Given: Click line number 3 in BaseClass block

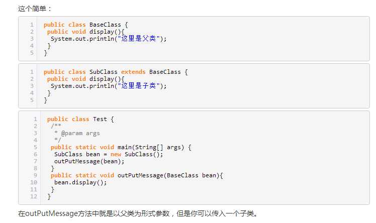Looking at the screenshot, I should pyautogui.click(x=32, y=39).
